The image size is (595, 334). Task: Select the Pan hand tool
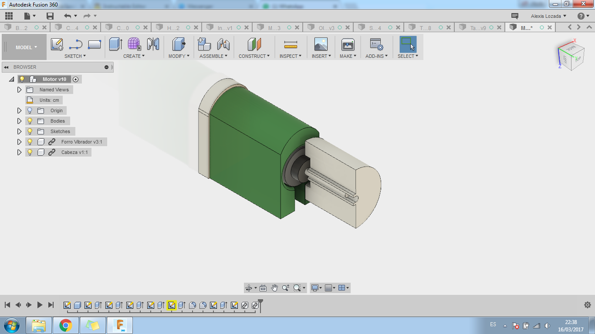(274, 288)
